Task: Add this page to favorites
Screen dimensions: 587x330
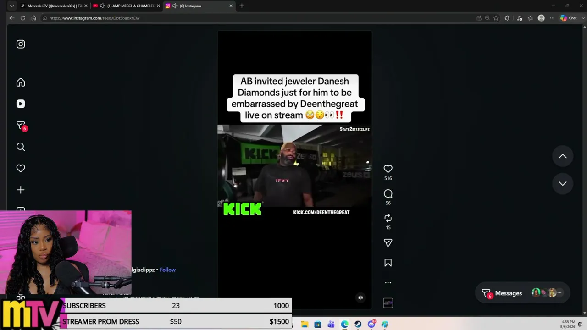Action: 496,18
